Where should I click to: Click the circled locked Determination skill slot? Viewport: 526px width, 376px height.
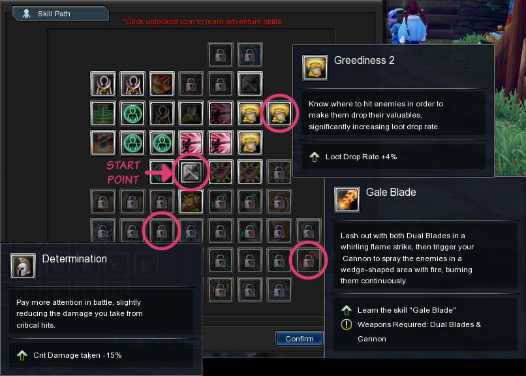click(162, 231)
